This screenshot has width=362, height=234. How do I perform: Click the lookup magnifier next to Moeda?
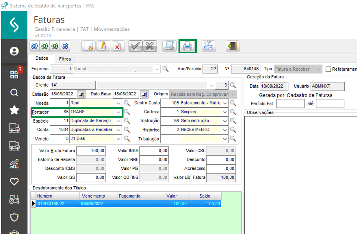[x=126, y=103]
